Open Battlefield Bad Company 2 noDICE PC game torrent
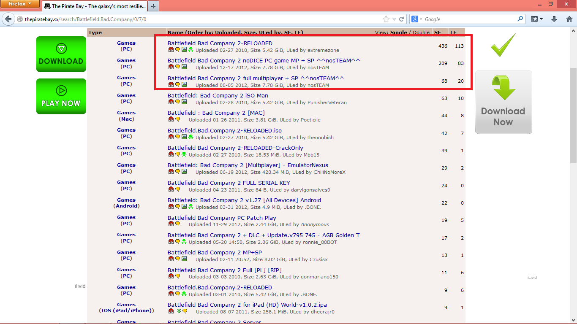This screenshot has height=324, width=577. tap(264, 60)
